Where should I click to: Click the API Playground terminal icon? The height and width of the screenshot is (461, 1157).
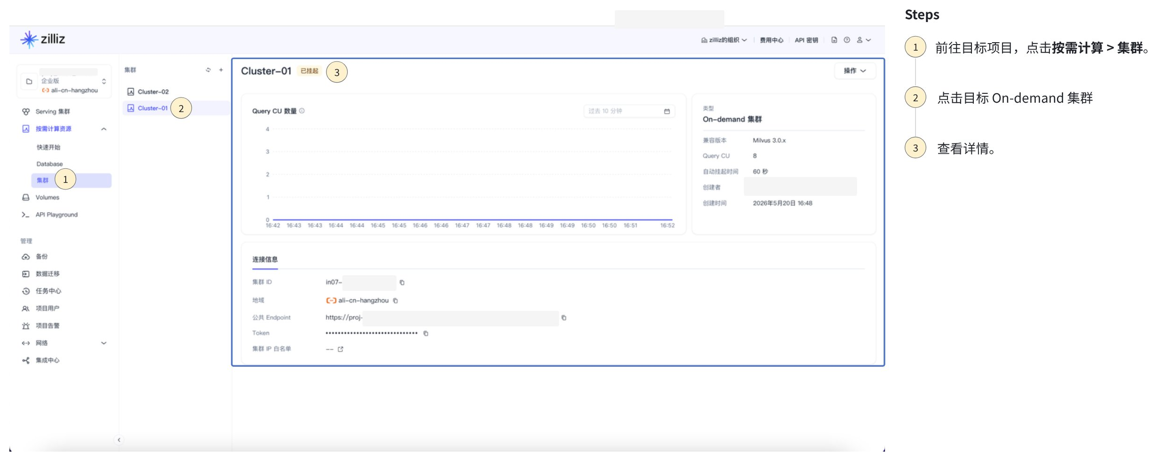click(x=26, y=215)
